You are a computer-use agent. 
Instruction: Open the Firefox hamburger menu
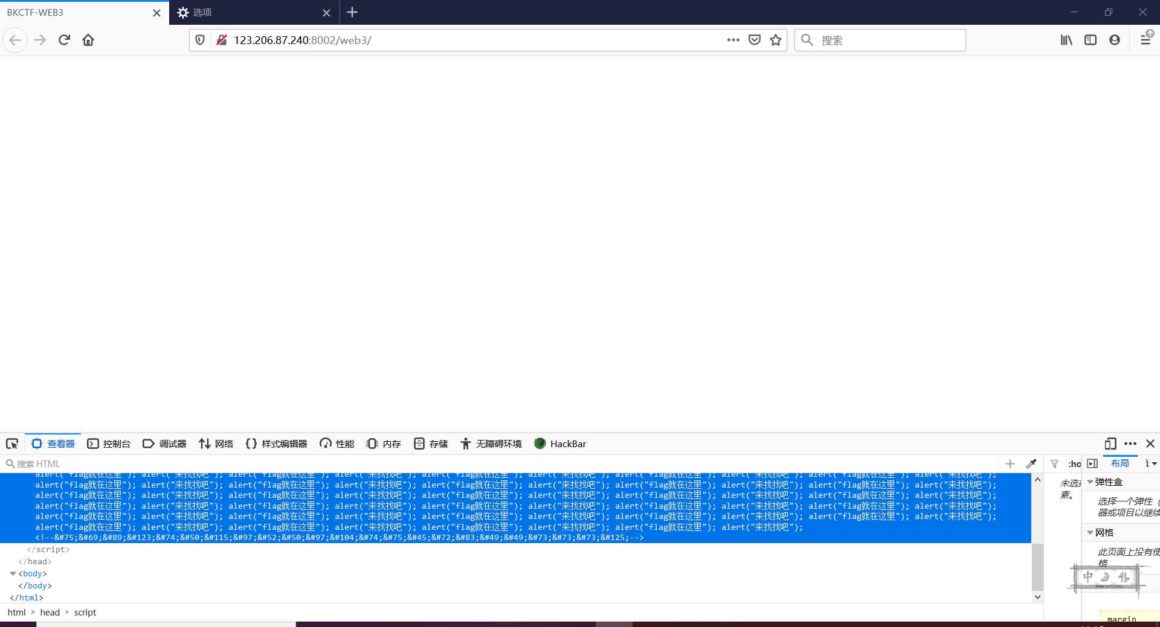point(1145,39)
